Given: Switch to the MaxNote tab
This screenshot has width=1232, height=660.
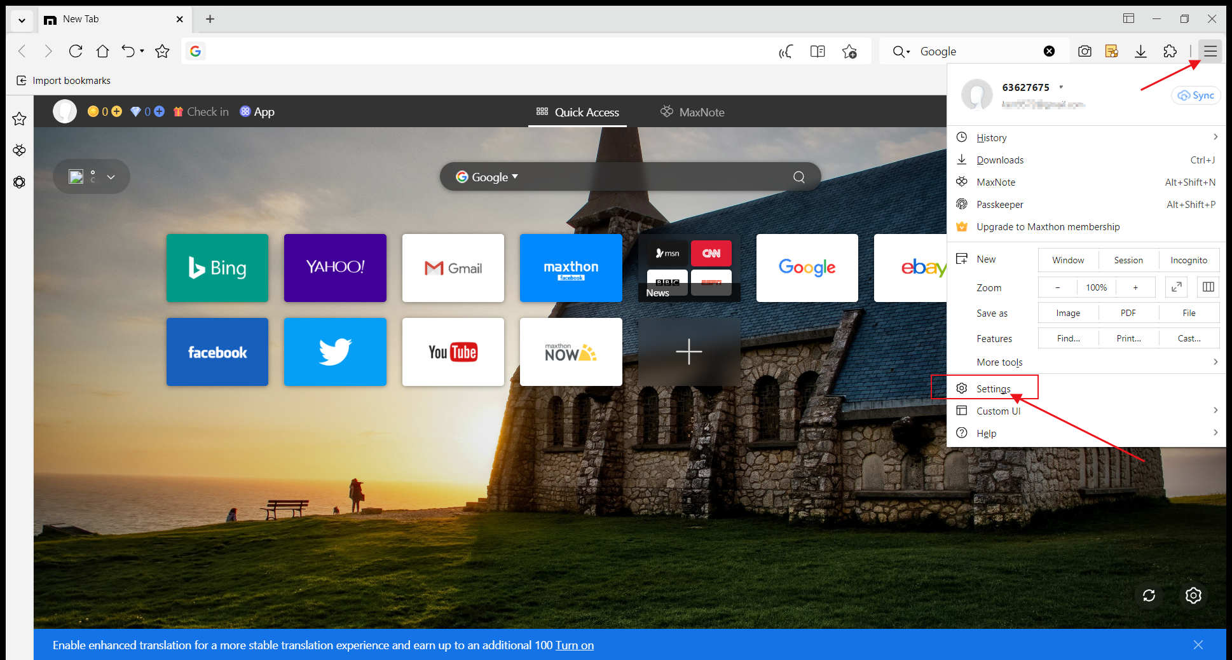Looking at the screenshot, I should (692, 112).
